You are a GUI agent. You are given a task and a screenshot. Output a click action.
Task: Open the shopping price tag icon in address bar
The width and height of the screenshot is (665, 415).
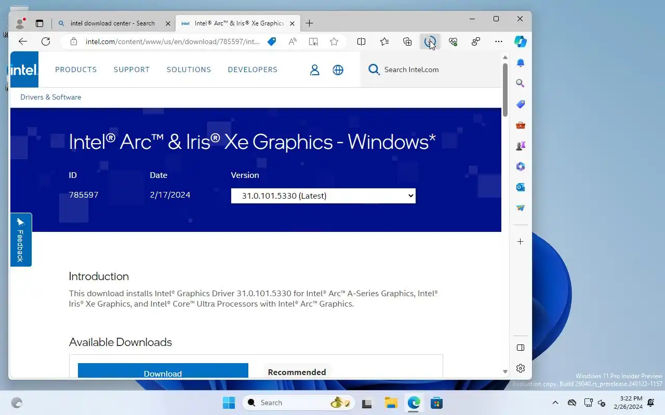pos(272,41)
